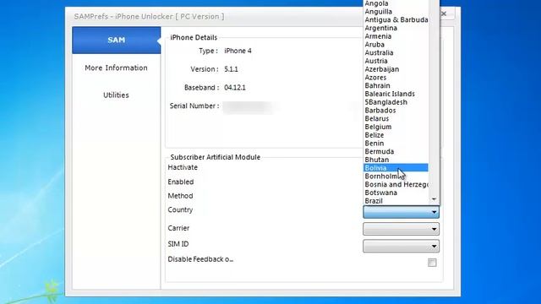Screen dimensions: 541x304
Task: Toggle the Disable Feedback checkbox
Action: point(432,263)
